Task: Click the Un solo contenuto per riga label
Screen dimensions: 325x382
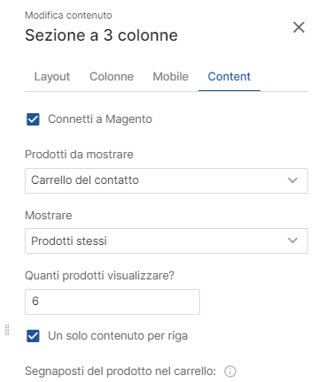Action: point(118,336)
